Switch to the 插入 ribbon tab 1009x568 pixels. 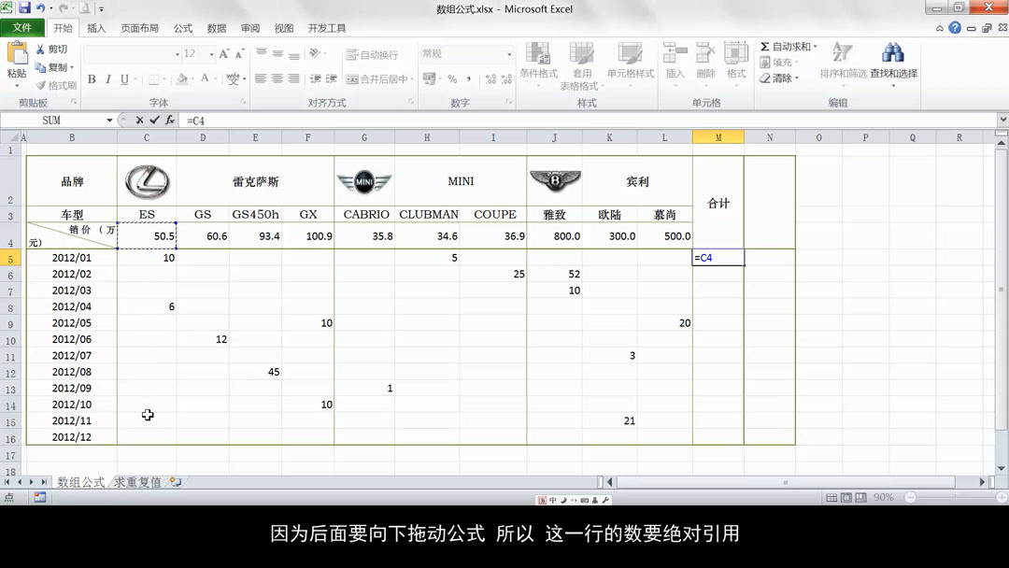tap(96, 27)
